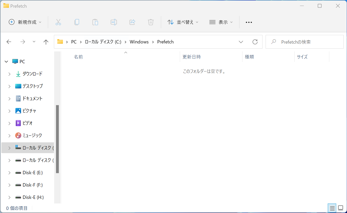347x213 pixels.
Task: Expand the ドキュメント tree node
Action: point(9,99)
